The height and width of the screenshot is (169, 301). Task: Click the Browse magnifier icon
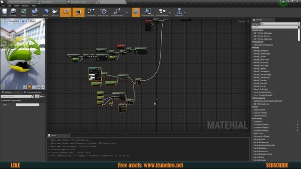(x=13, y=12)
